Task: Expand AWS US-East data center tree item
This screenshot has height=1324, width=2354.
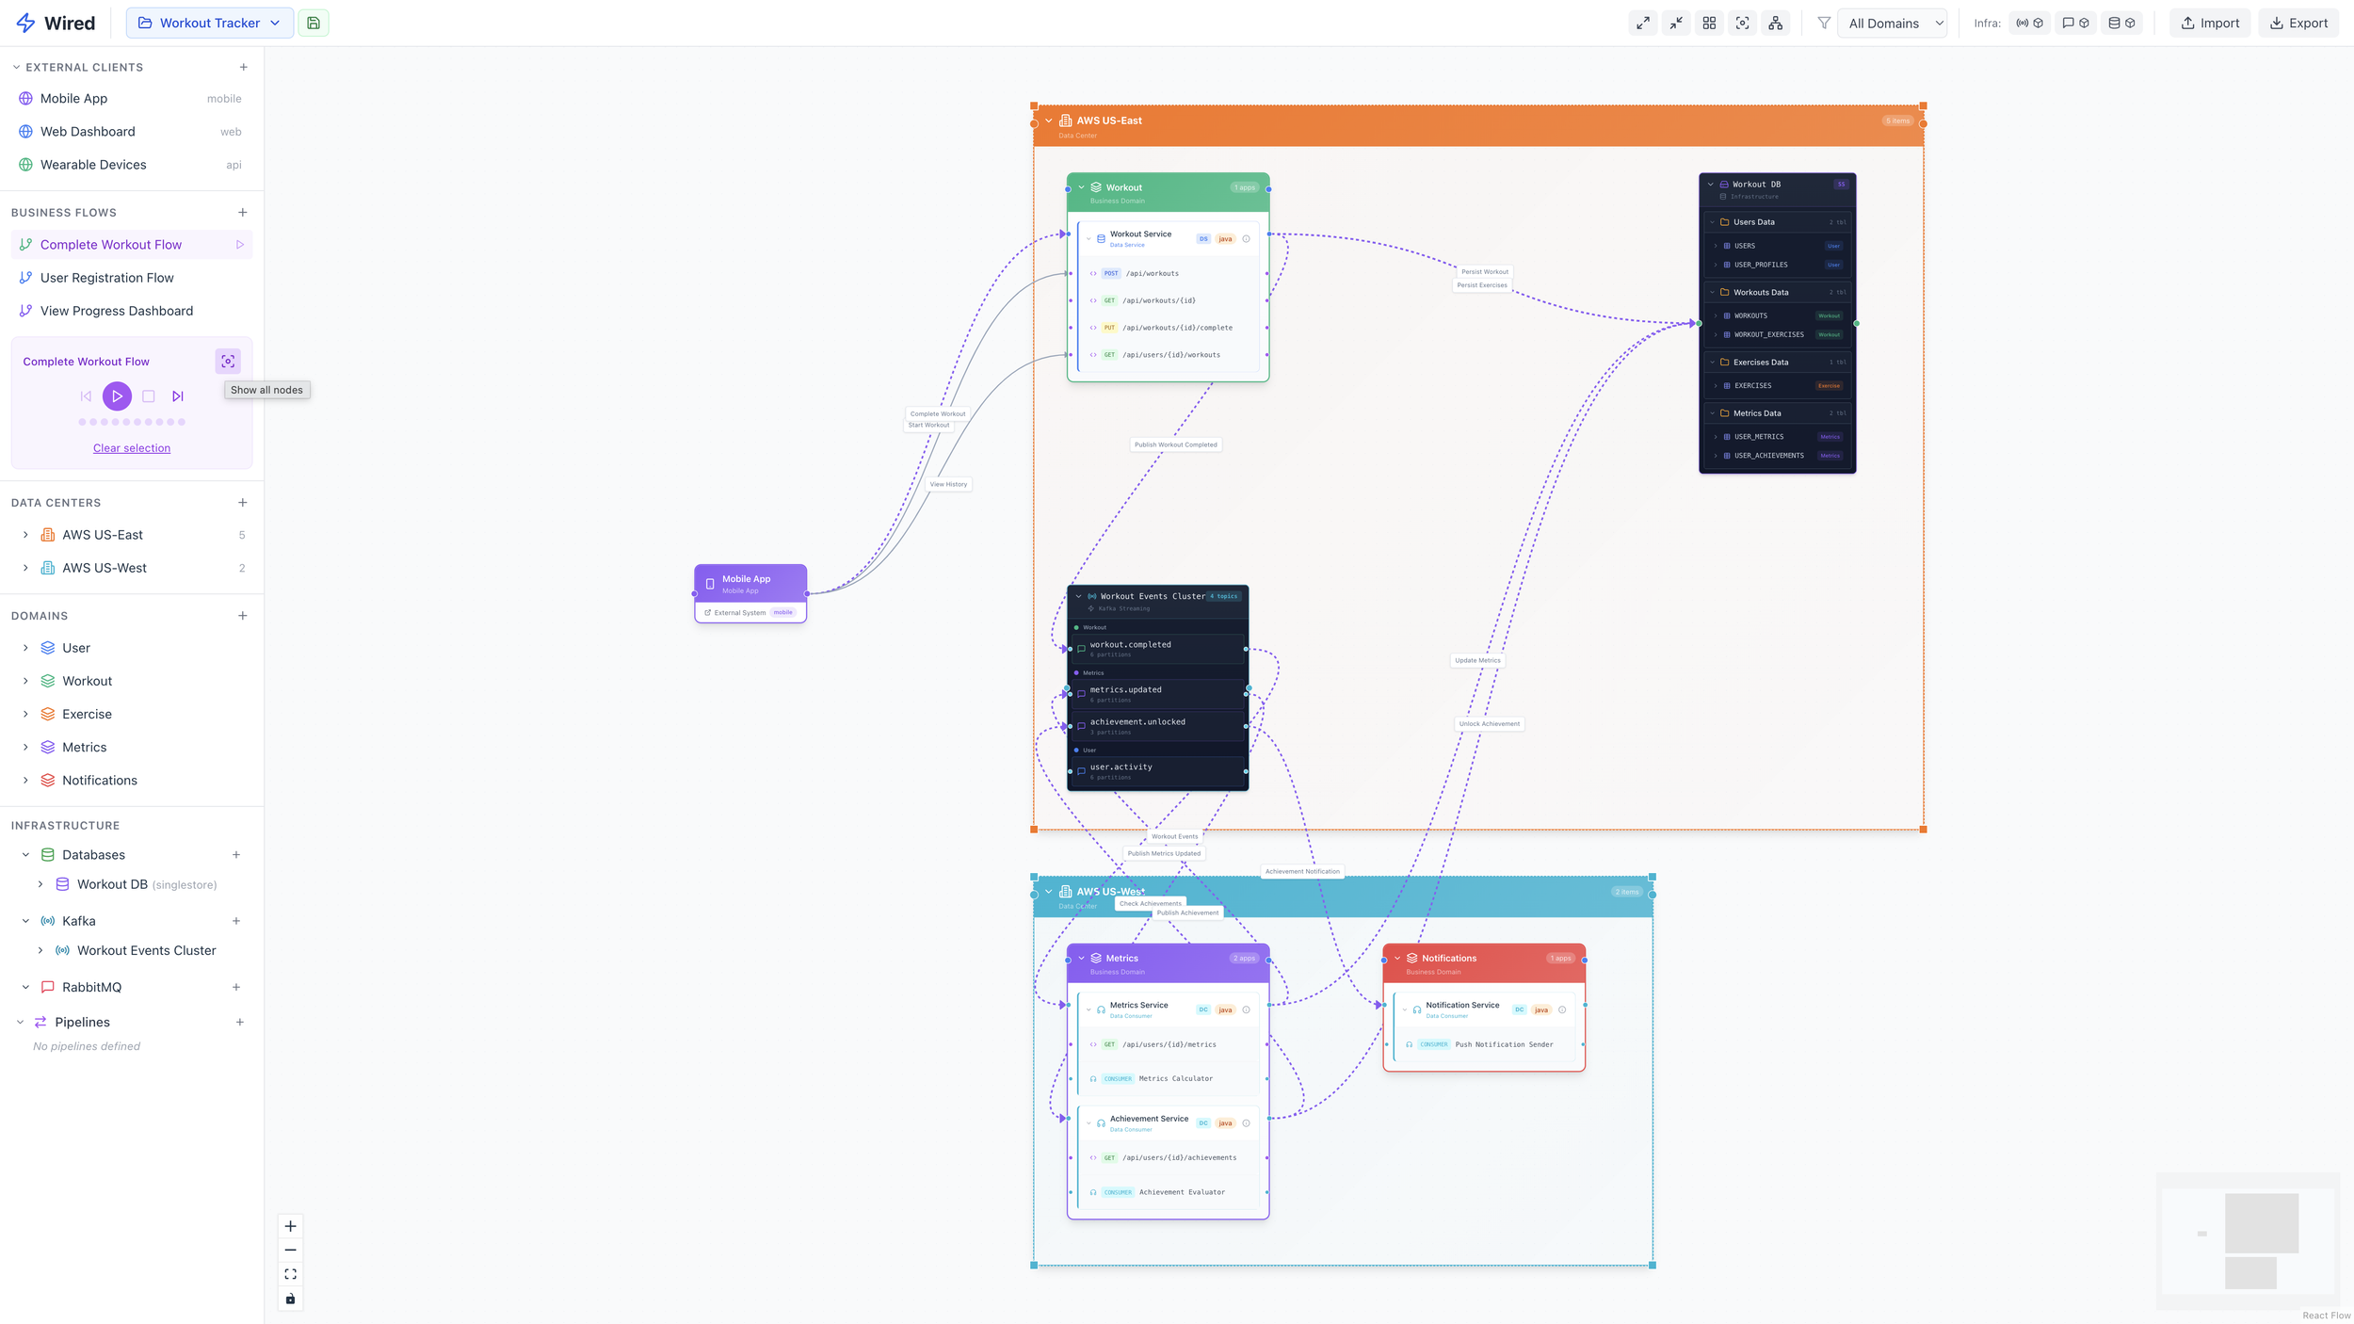Action: (25, 535)
